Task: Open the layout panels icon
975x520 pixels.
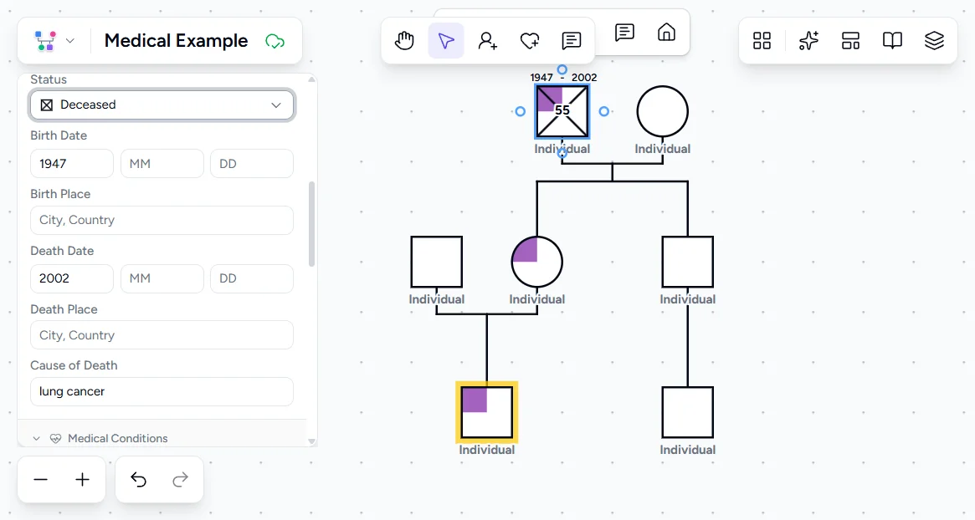Action: [850, 41]
